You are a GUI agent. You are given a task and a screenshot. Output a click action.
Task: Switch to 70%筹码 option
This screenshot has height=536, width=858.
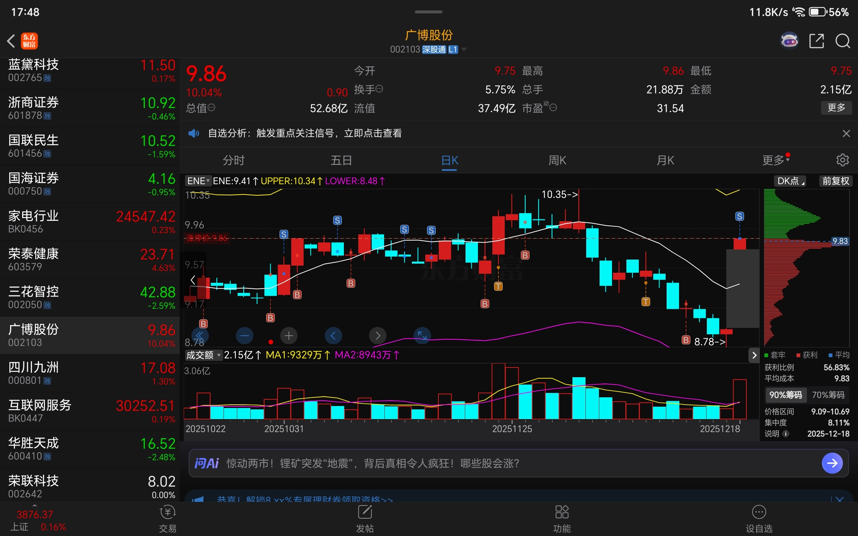point(828,395)
